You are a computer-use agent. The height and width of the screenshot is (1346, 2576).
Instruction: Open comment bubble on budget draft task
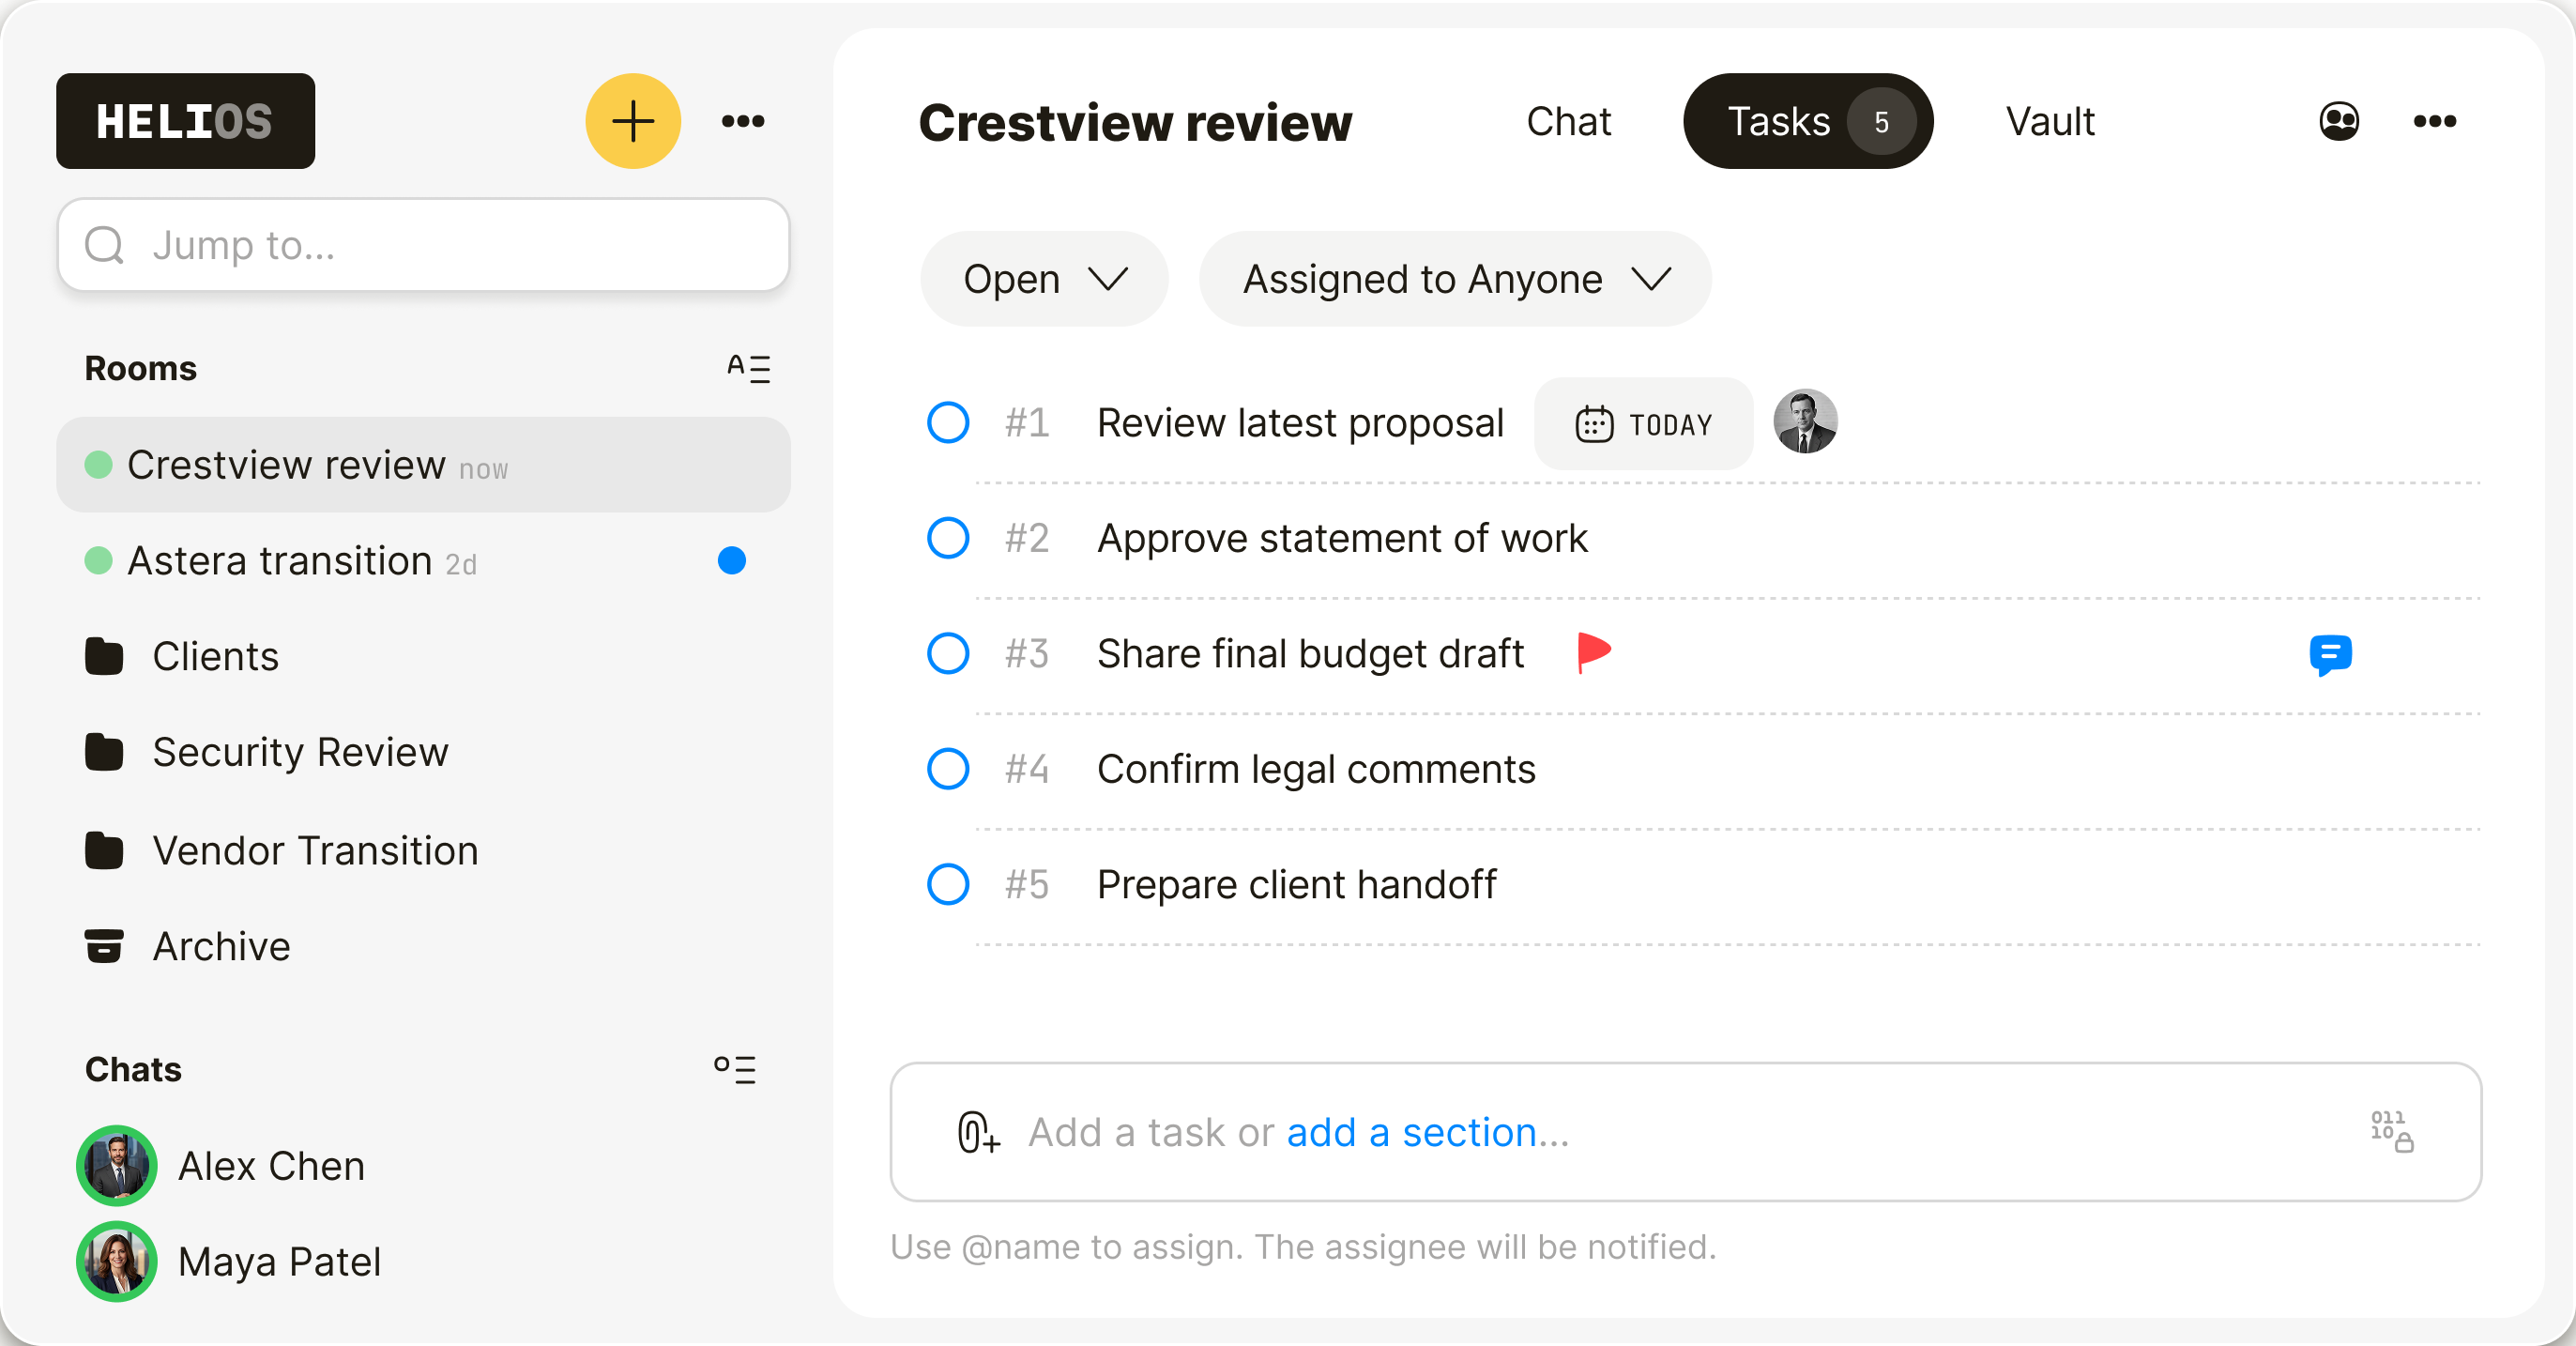coord(2330,654)
